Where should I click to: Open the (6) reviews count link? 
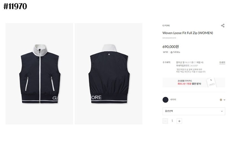coord(178,52)
